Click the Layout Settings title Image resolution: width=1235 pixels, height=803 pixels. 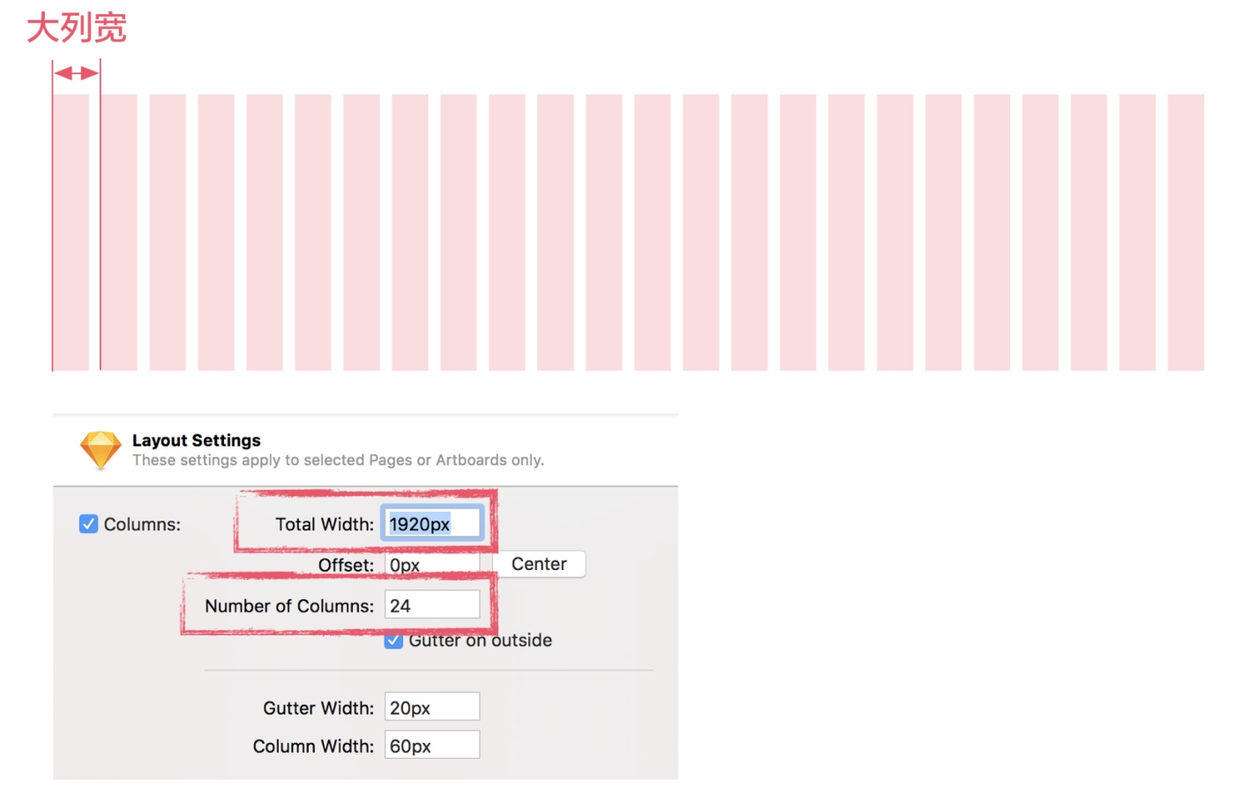196,440
